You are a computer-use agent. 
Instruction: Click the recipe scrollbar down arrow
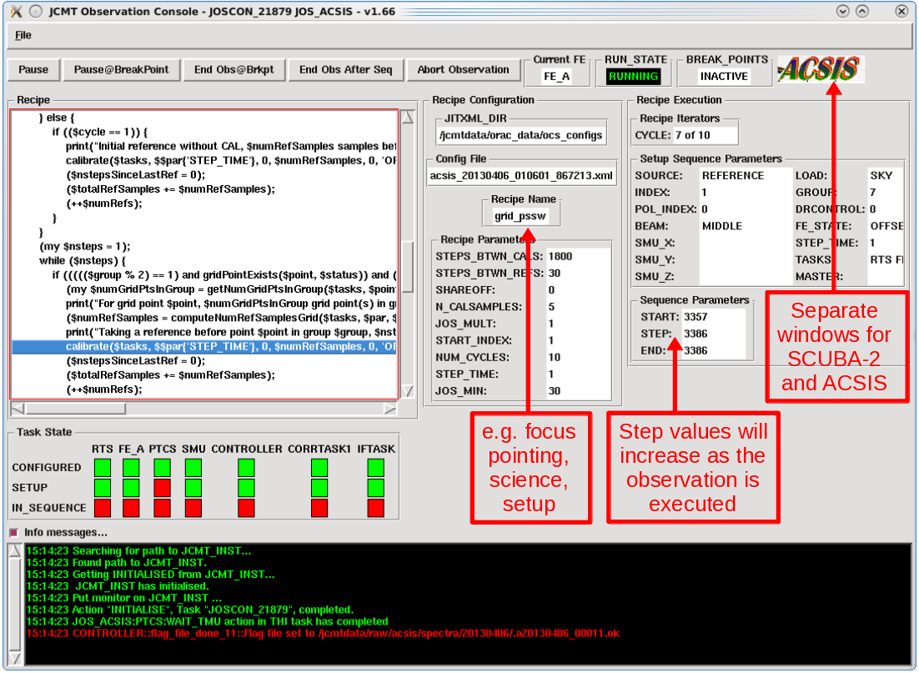pyautogui.click(x=408, y=390)
